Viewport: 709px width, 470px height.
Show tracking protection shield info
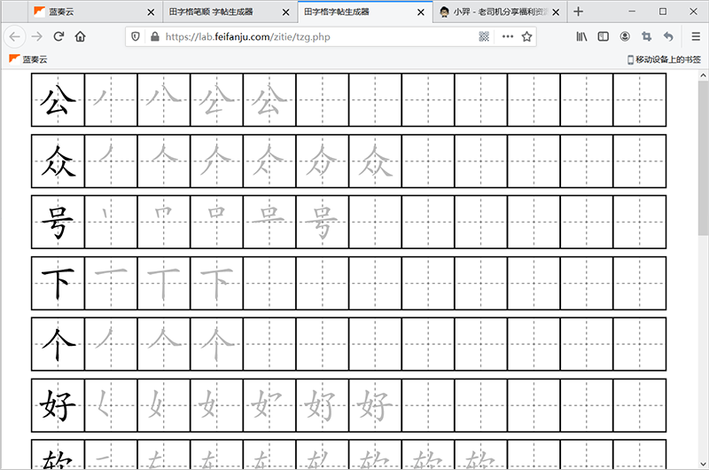(136, 36)
